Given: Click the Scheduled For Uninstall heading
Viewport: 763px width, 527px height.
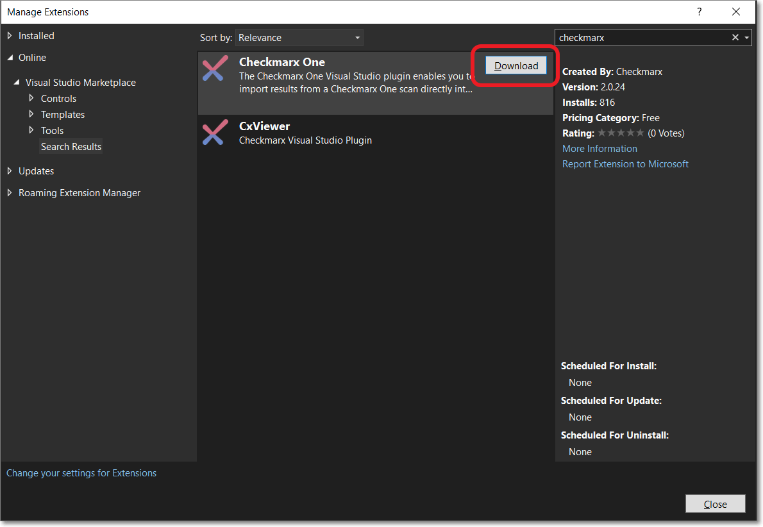Looking at the screenshot, I should (x=615, y=435).
